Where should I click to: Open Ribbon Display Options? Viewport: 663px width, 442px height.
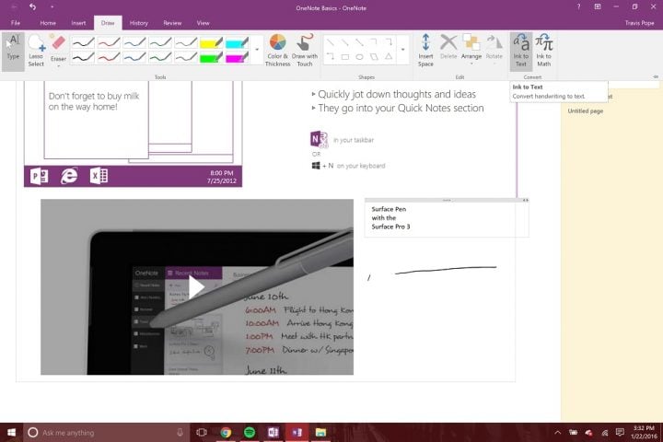point(598,6)
